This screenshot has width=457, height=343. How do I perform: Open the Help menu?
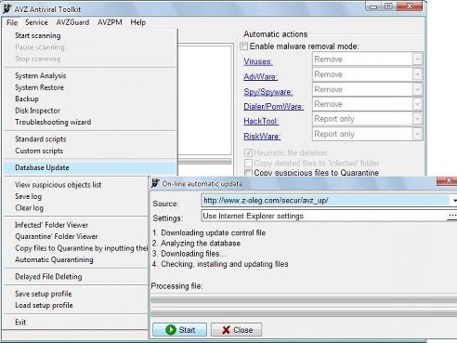[x=138, y=22]
